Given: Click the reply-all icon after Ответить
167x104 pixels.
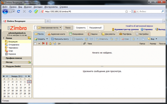Looking at the screenshot, I should pyautogui.click(x=112, y=39).
